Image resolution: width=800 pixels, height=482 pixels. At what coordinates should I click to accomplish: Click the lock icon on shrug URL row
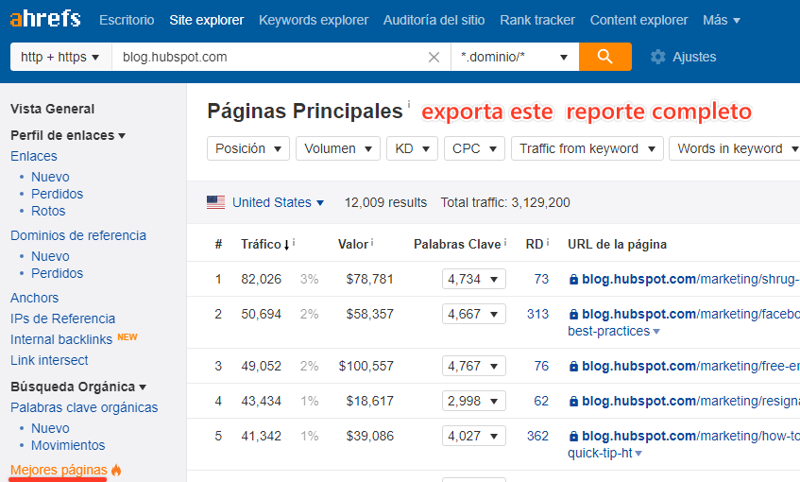pyautogui.click(x=573, y=280)
